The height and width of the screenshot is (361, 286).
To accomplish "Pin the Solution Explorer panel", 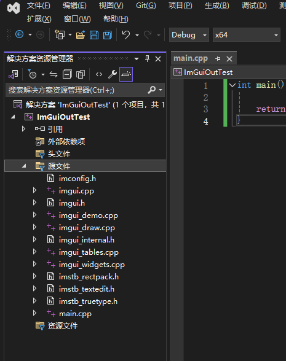I will (147, 59).
